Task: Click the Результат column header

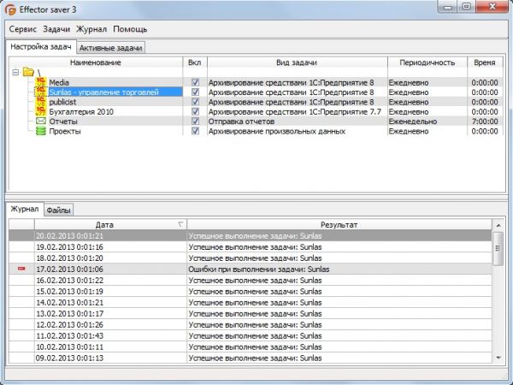Action: click(339, 224)
